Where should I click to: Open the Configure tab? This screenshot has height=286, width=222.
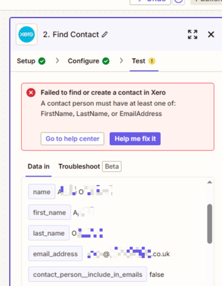tap(89, 61)
